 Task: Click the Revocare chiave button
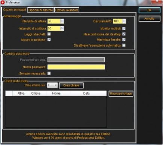point(121,94)
